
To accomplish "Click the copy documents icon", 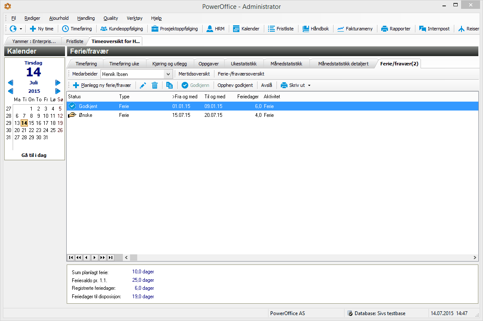I will [x=169, y=85].
